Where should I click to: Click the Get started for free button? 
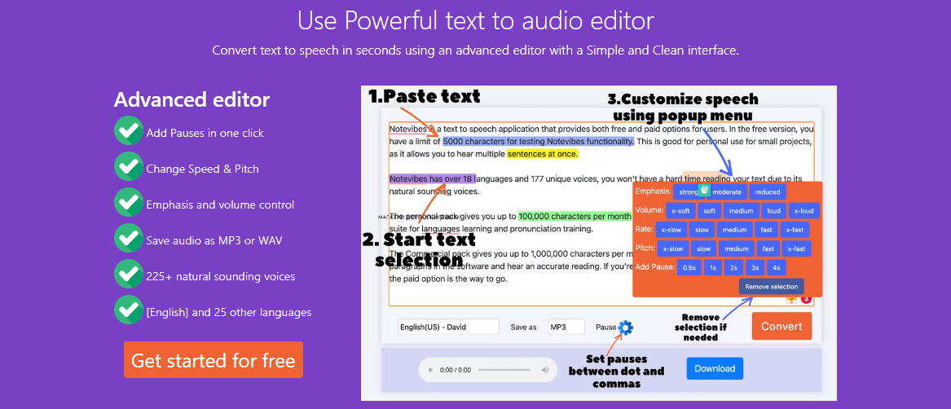click(x=214, y=360)
